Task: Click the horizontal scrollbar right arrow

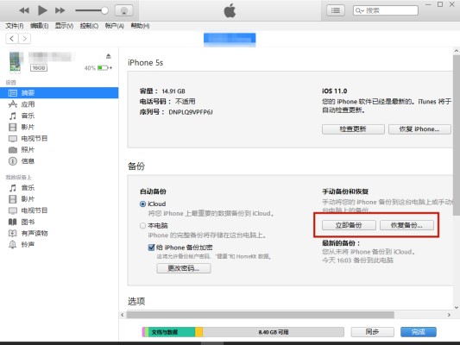Action: click(449, 315)
